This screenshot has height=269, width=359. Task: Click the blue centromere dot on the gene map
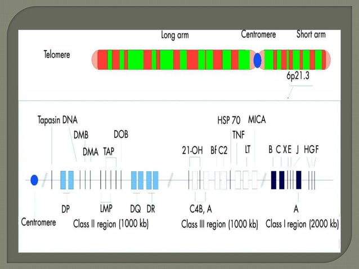34,180
